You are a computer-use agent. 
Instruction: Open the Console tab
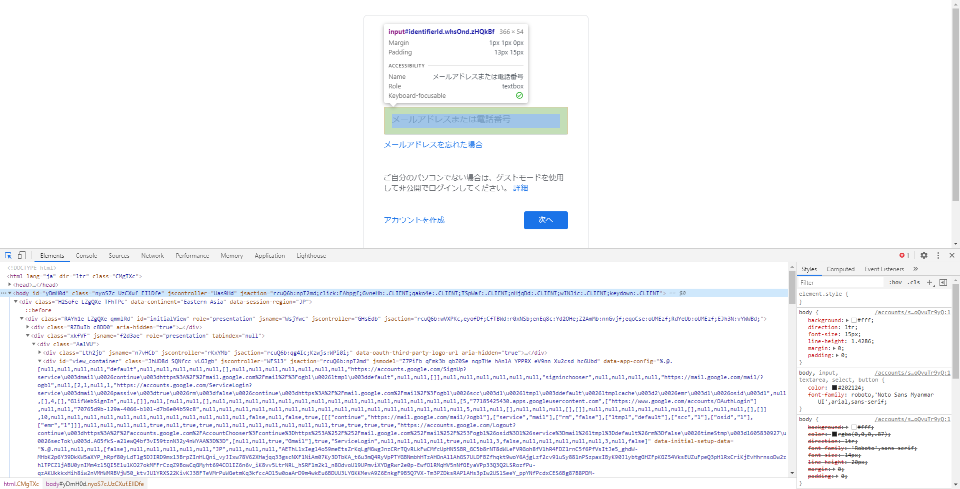pos(86,255)
